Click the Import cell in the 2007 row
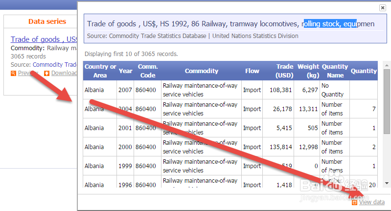This screenshot has width=391, height=211. pyautogui.click(x=252, y=90)
